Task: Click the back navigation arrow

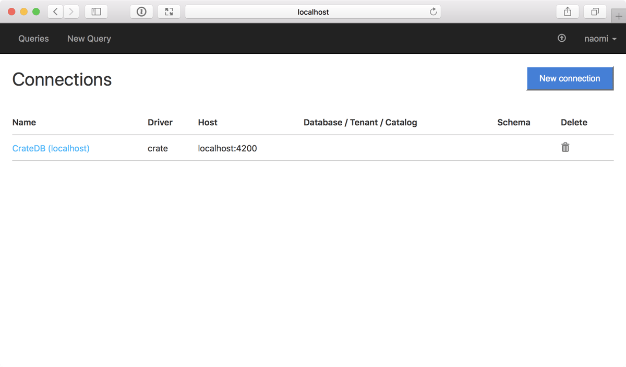Action: 55,11
